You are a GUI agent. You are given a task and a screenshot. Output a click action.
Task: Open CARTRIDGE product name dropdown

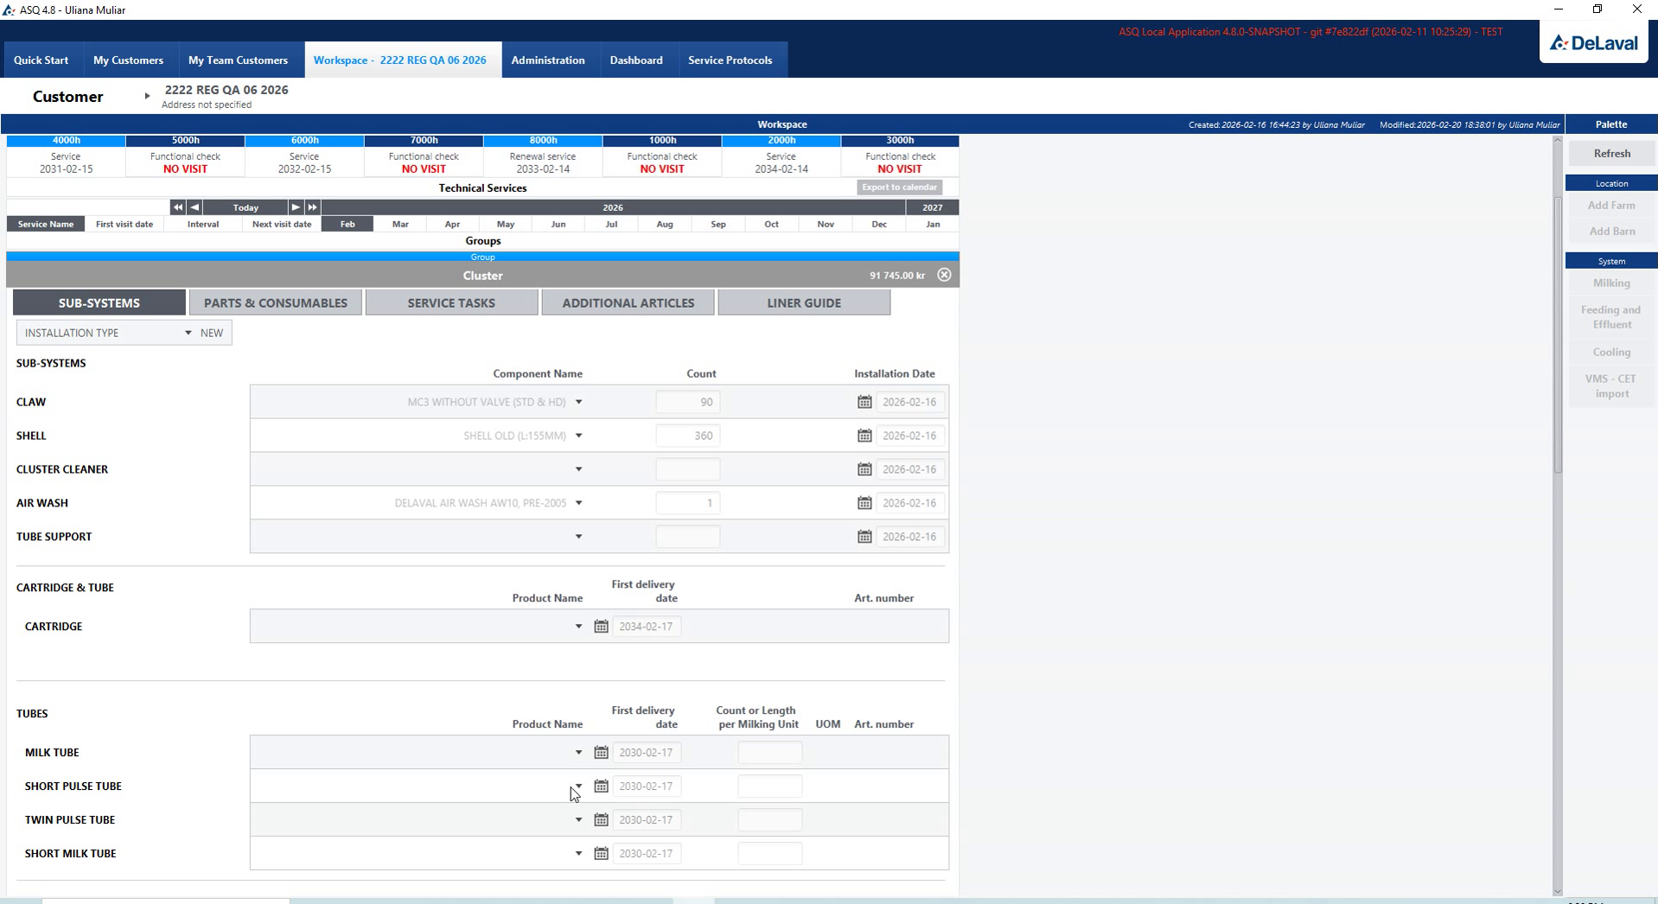click(x=578, y=627)
